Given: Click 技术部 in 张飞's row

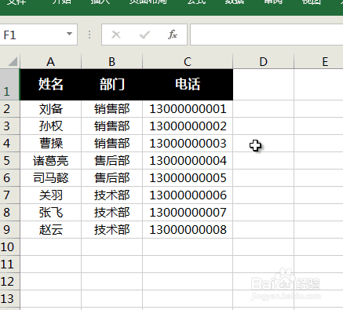Looking at the screenshot, I should tap(112, 213).
